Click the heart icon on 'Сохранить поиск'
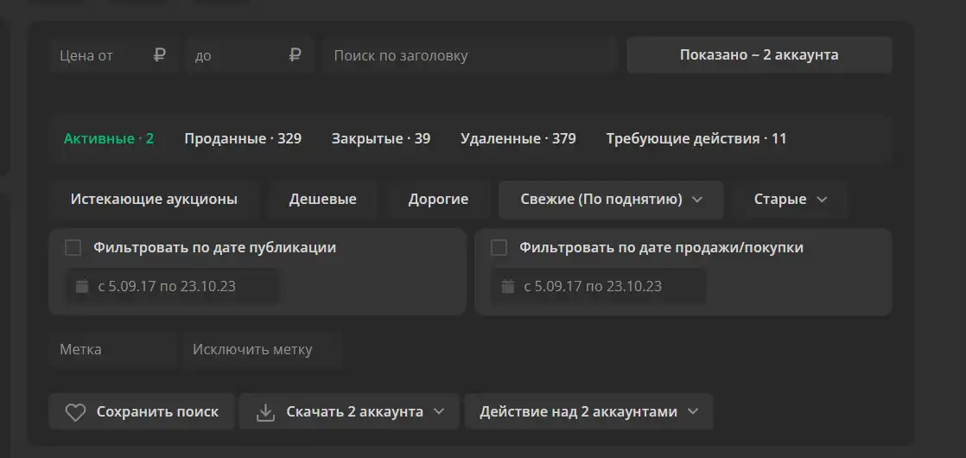The image size is (966, 458). tap(75, 412)
